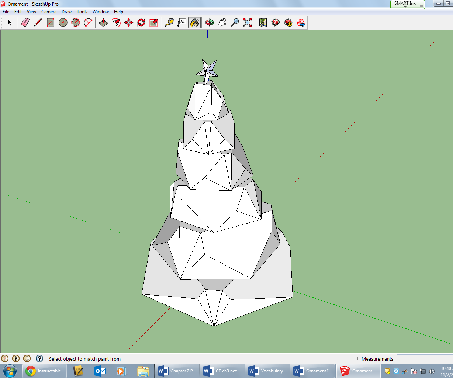Click inside the Measurements input box

coord(424,358)
